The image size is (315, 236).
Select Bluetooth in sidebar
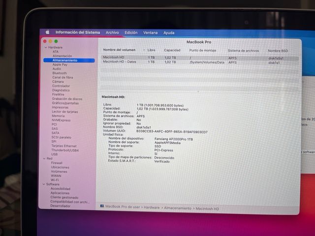(x=60, y=73)
